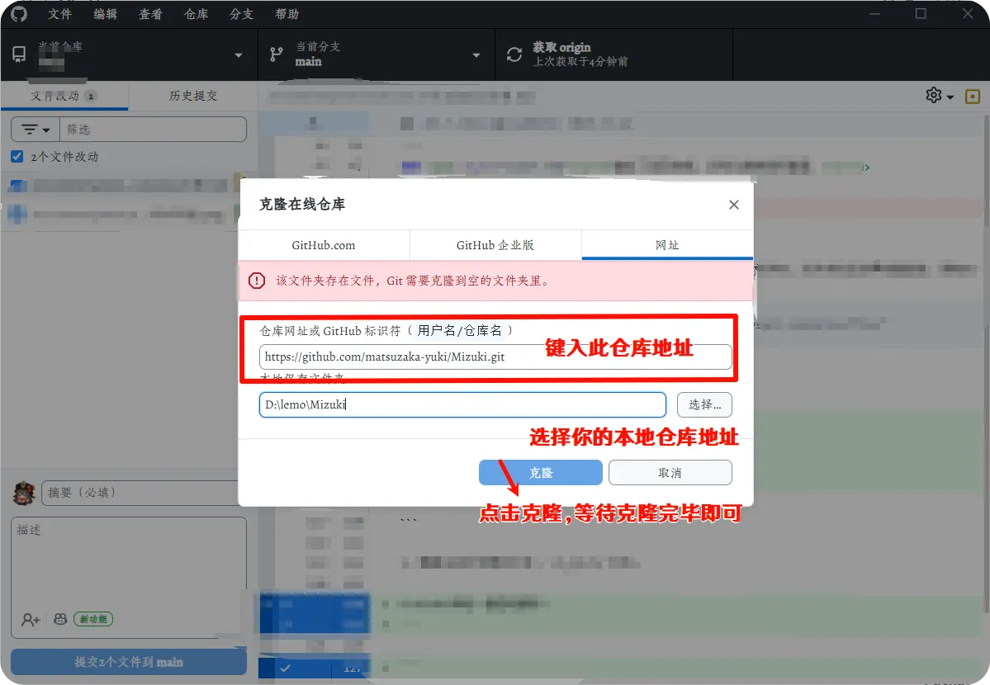This screenshot has width=990, height=685.
Task: Close the 克隆在线仓库 dialog
Action: pyautogui.click(x=734, y=205)
